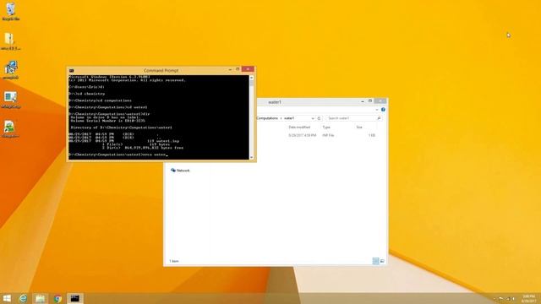The height and width of the screenshot is (304, 541).
Task: Open Explorer help with the blue question icon
Action: click(383, 110)
